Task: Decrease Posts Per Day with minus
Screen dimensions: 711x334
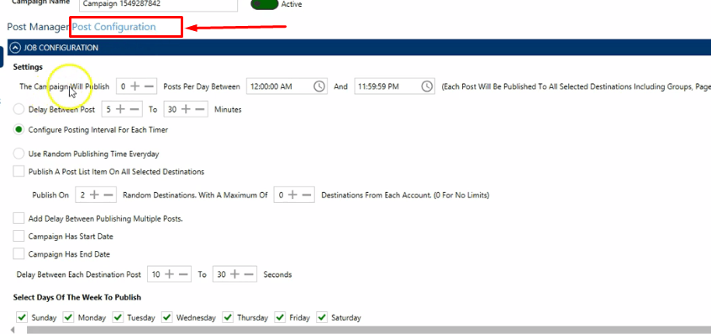Action: coord(150,86)
